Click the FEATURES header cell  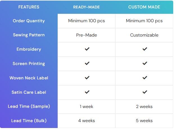coord(29,7)
